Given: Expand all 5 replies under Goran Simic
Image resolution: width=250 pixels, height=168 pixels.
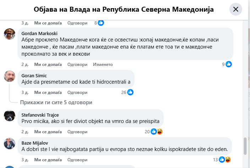Looking at the screenshot, I should point(56,102).
